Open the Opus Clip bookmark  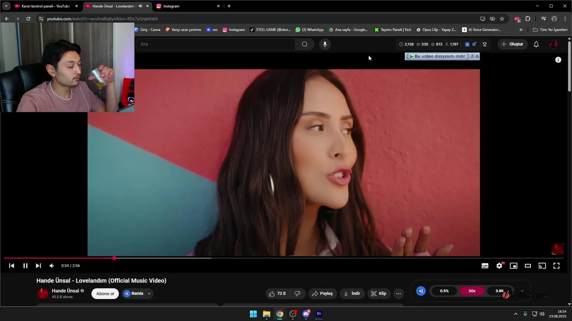point(436,30)
